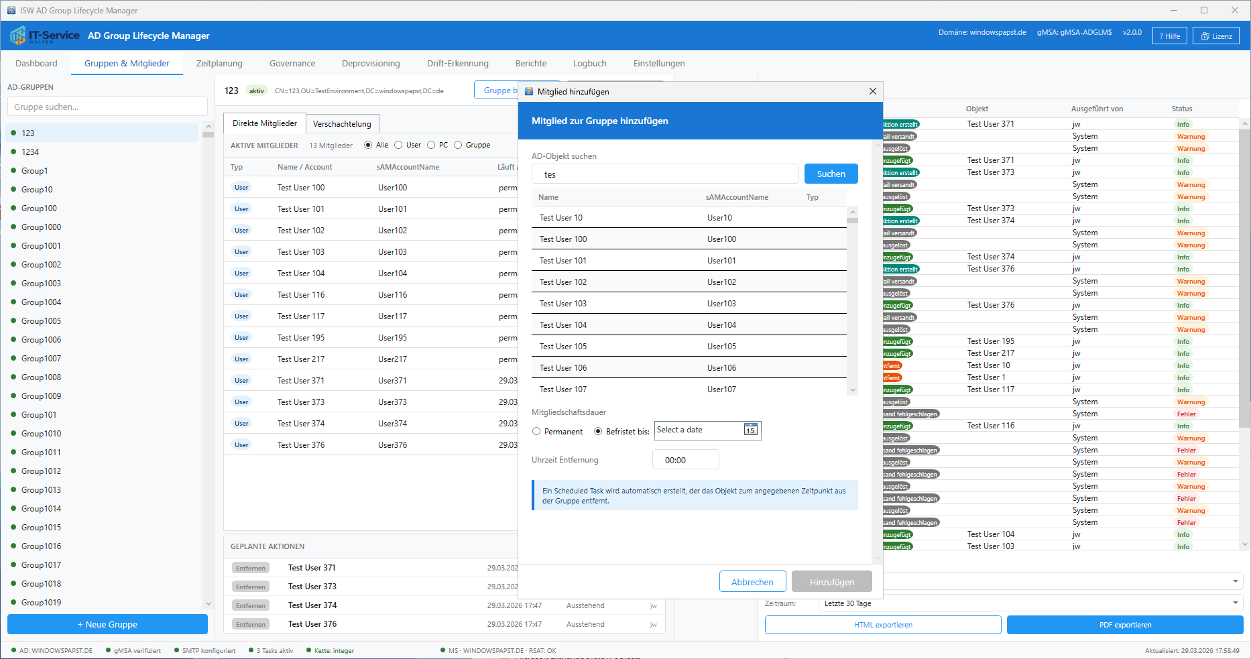
Task: Click the Entfernen tag for Test User 374
Action: coord(251,605)
